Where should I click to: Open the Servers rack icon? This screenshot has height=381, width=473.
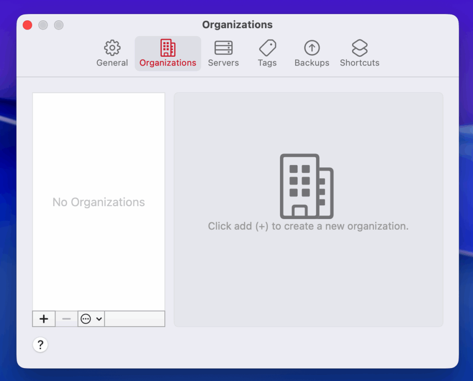[x=224, y=48]
